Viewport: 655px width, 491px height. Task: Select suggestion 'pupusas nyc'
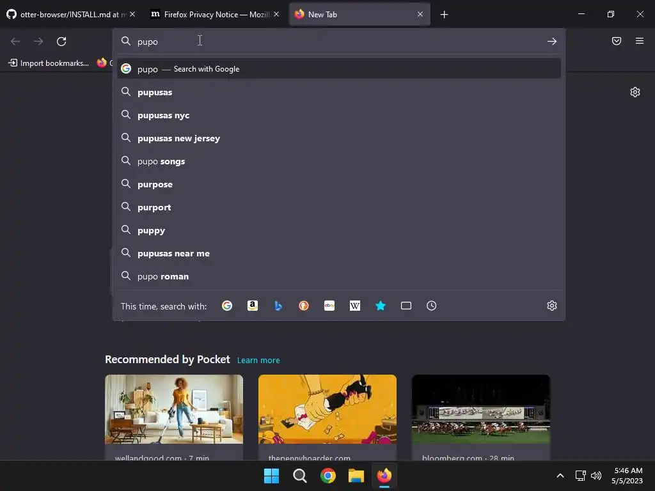click(339, 115)
